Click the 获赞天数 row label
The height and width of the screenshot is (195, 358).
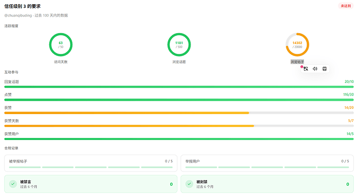click(x=11, y=121)
